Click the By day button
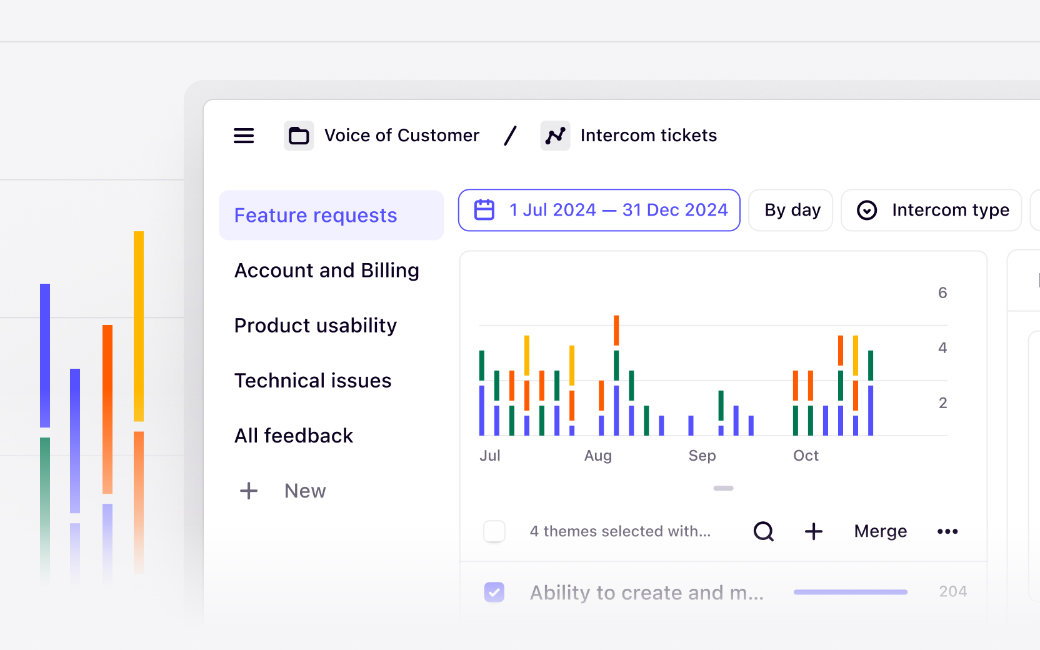Image resolution: width=1040 pixels, height=650 pixels. (791, 210)
